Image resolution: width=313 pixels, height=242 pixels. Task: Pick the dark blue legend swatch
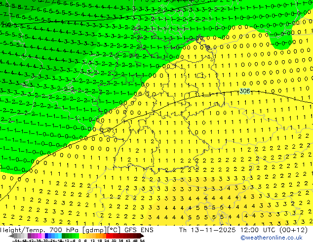(x=46, y=236)
